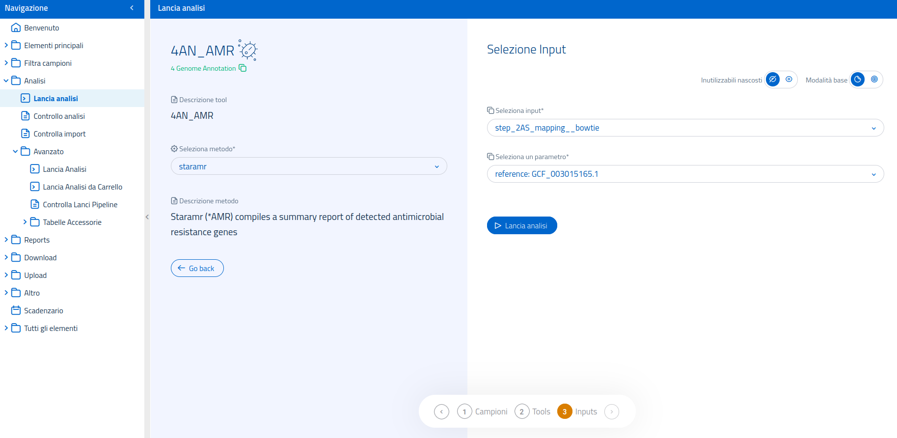The height and width of the screenshot is (438, 897).
Task: Open the Seleziona metodo dropdown
Action: pos(308,166)
